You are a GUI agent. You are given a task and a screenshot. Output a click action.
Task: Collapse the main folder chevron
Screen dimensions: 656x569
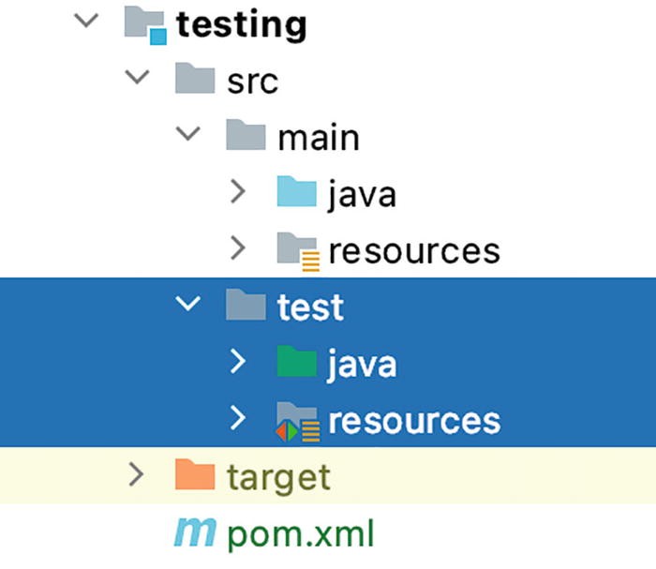[187, 133]
